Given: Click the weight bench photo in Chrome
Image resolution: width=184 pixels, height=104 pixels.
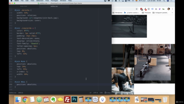Looking at the screenshot, I should tap(129, 26).
